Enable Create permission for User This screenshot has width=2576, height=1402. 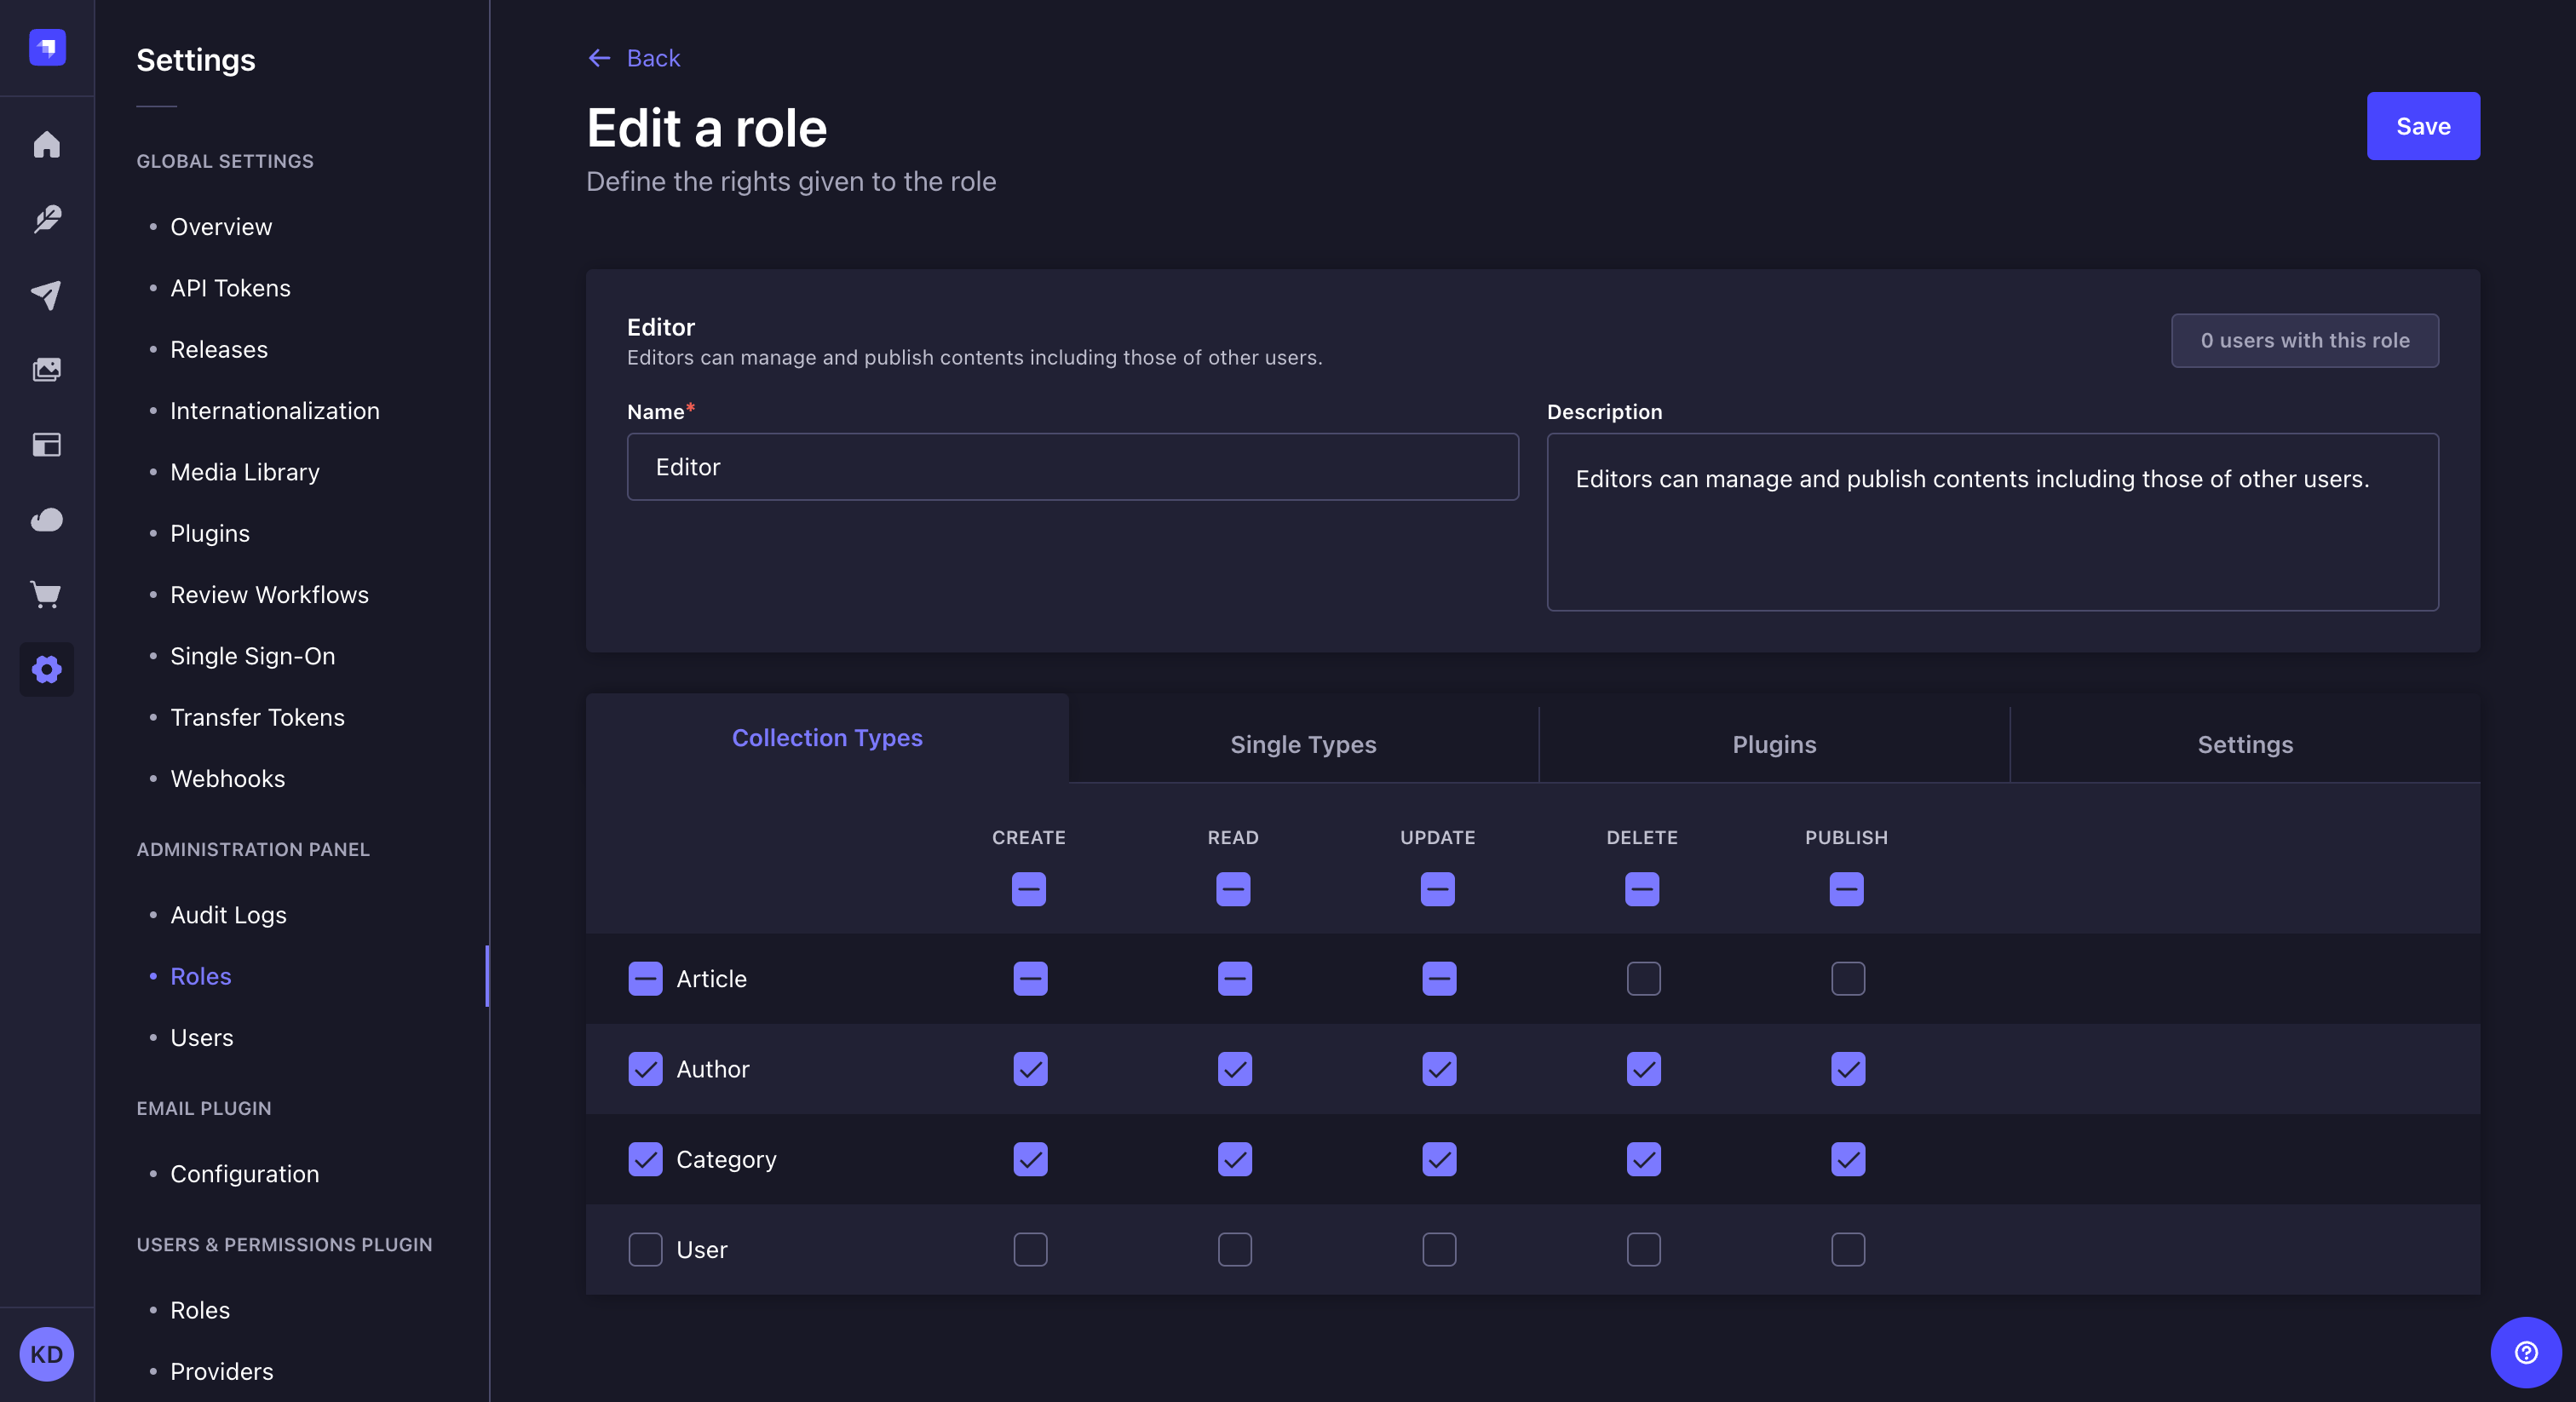[1029, 1249]
